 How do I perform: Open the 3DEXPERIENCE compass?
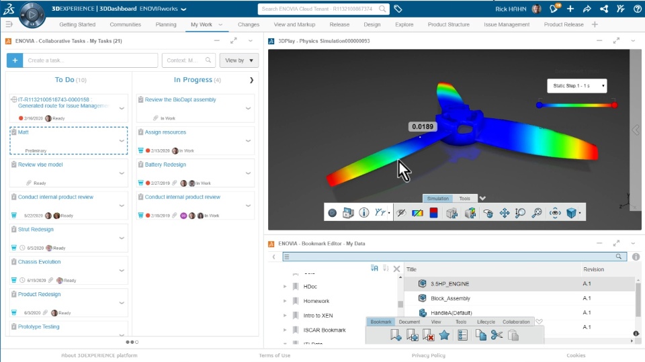32,15
